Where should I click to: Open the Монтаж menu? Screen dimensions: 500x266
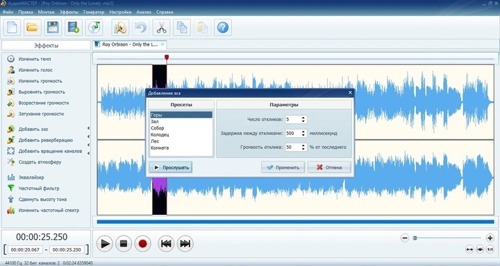click(47, 12)
